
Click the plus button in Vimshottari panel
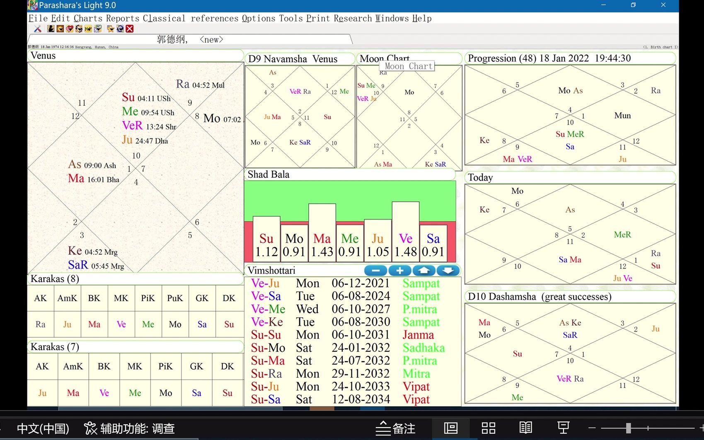[400, 271]
